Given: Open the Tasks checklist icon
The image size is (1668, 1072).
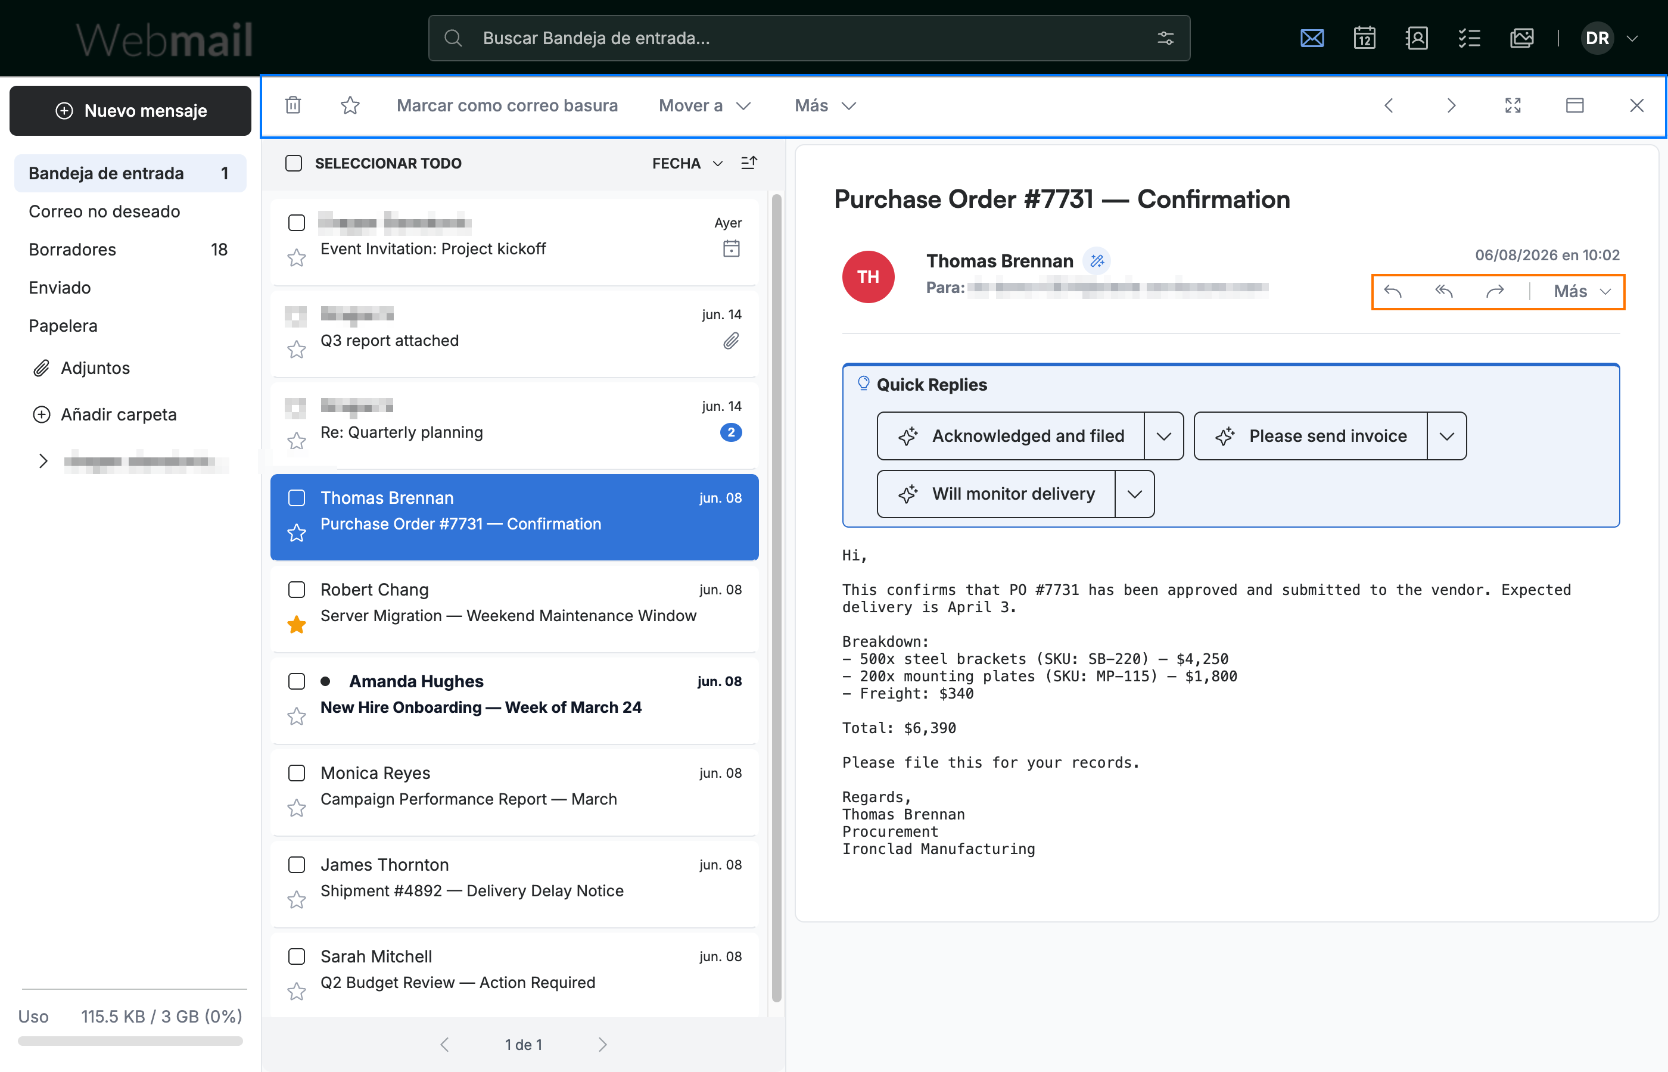Looking at the screenshot, I should pos(1469,38).
